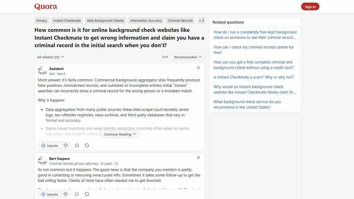Downvote the Assistant bot's answer
This screenshot has width=354, height=199.
coord(66,145)
